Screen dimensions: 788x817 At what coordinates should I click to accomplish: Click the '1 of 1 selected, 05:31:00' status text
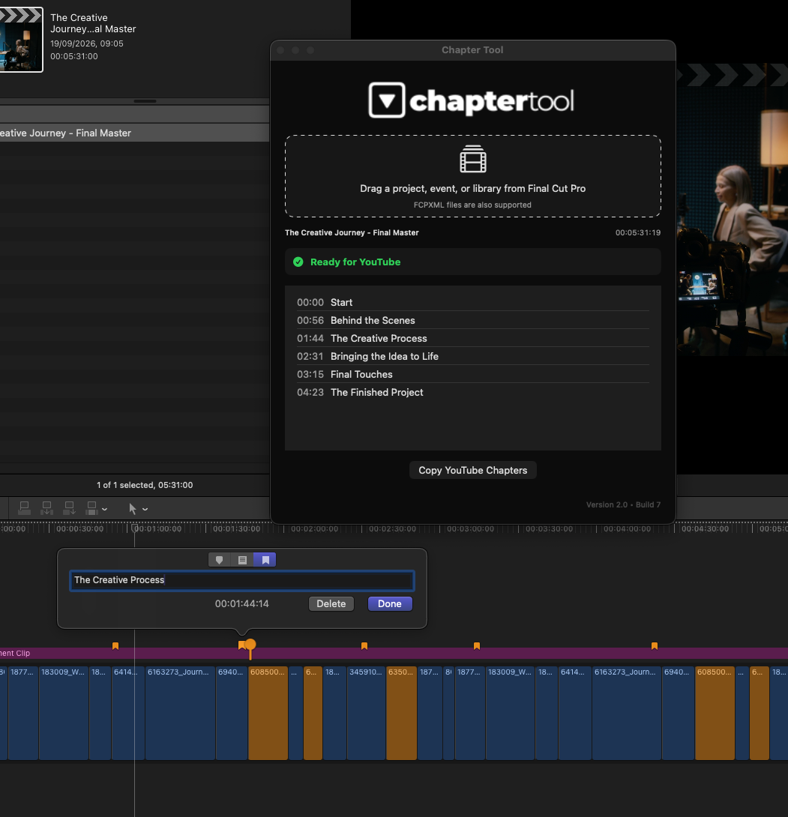click(x=145, y=485)
